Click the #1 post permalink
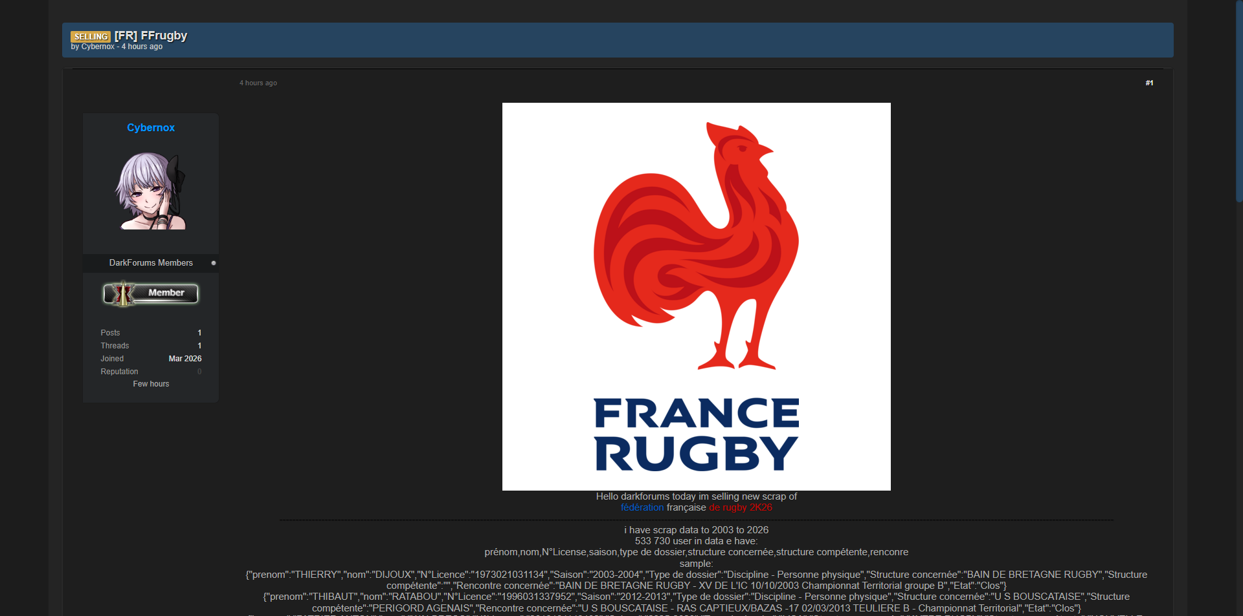1243x616 pixels. point(1149,83)
